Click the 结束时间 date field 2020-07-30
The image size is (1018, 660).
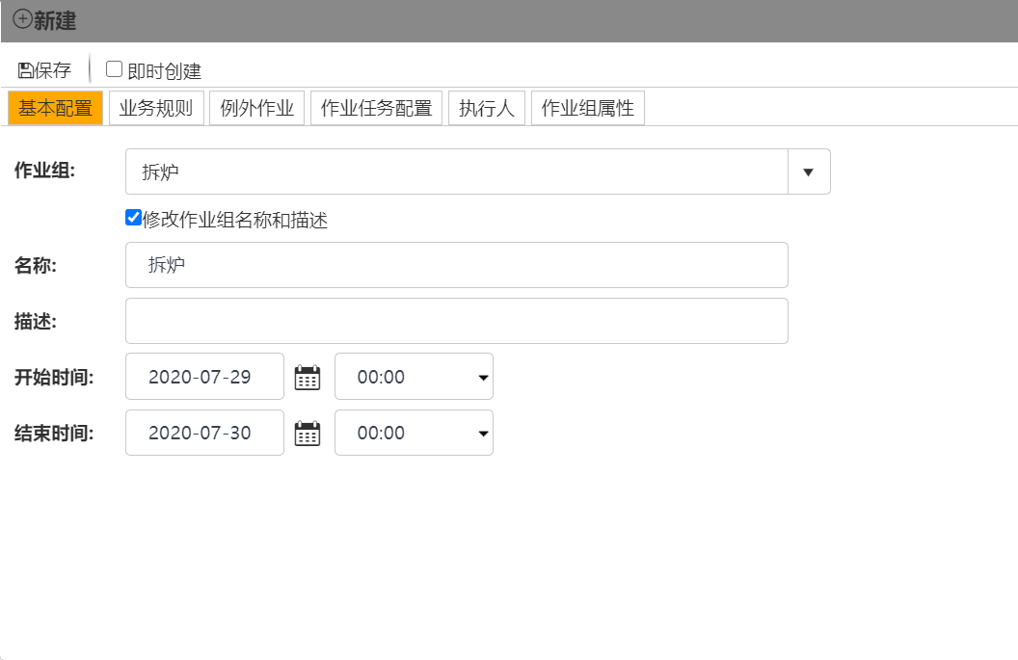click(x=204, y=434)
